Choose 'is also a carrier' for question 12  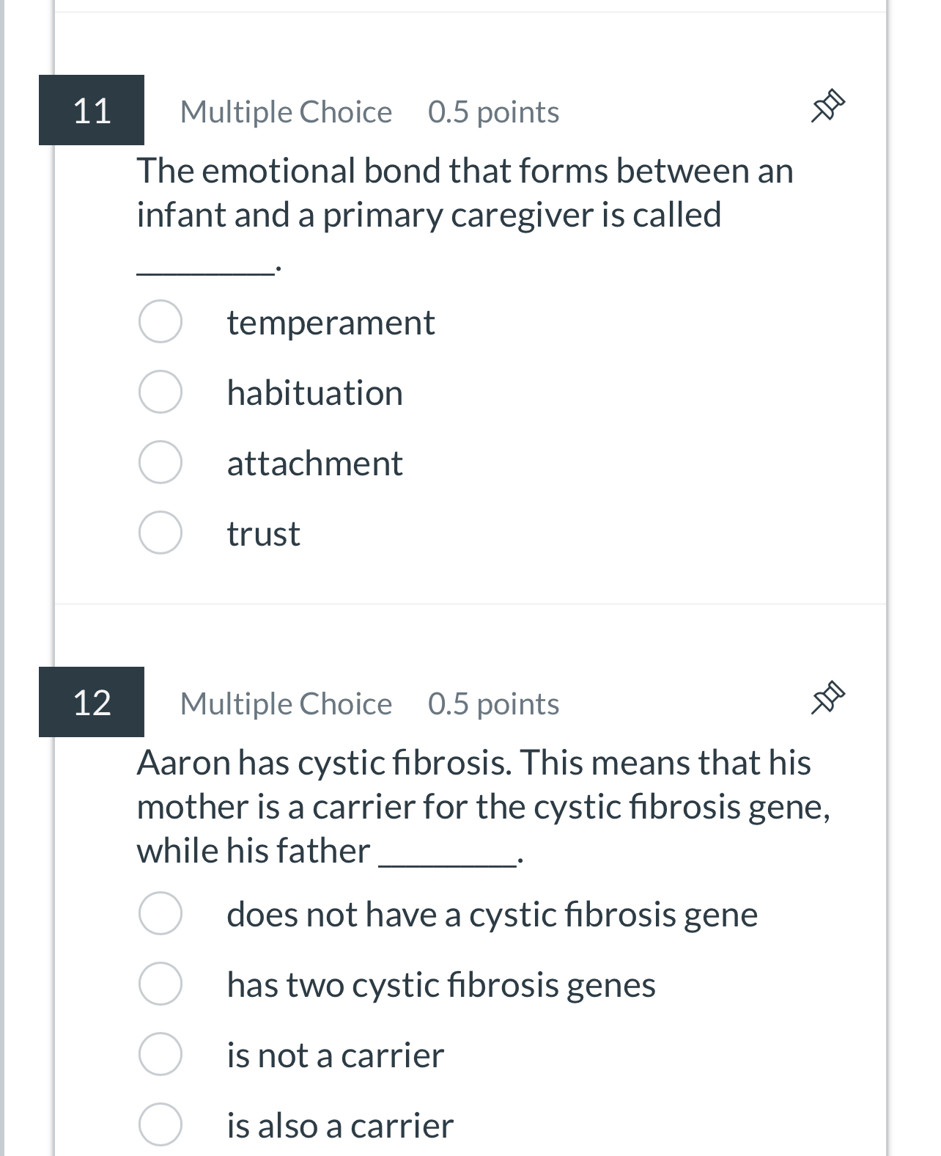160,1126
